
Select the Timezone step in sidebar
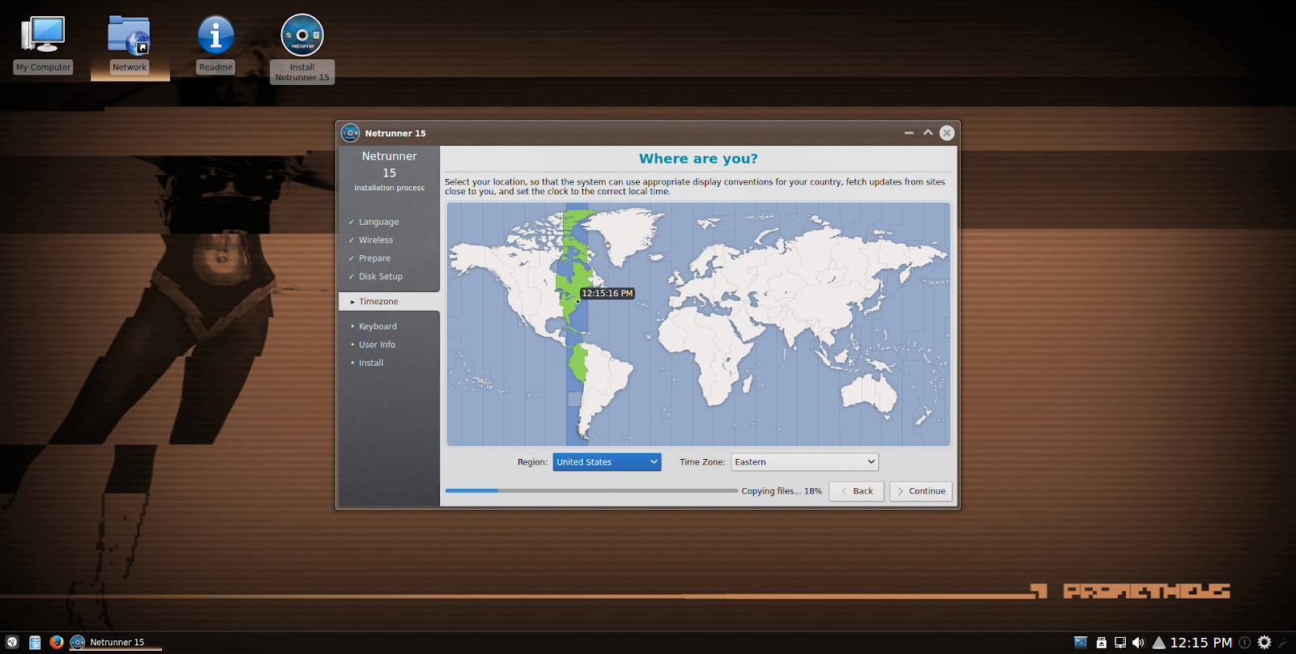389,301
